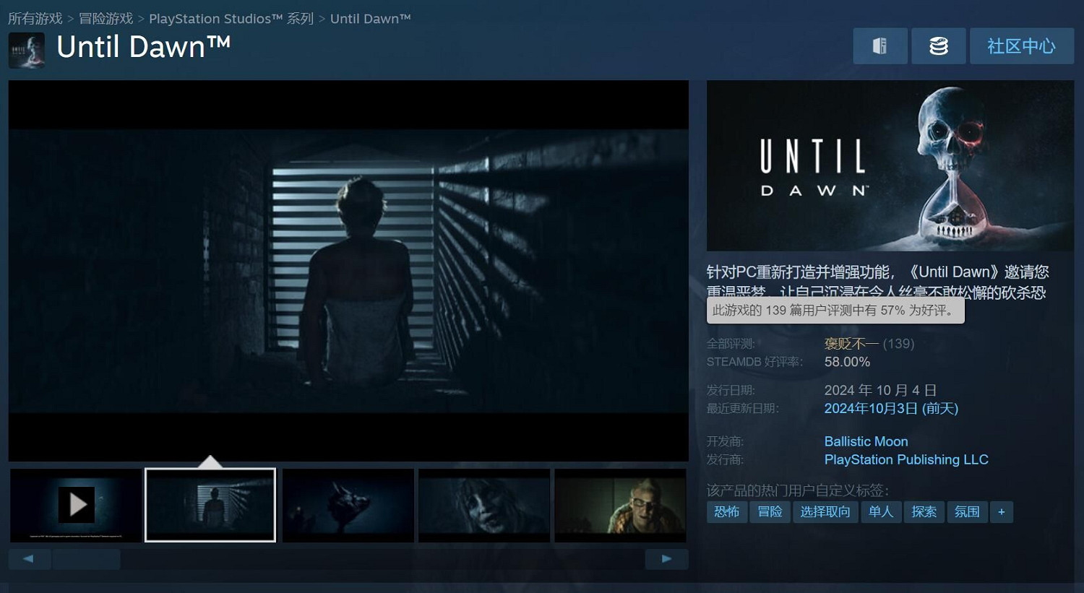Expand hidden tags with the plus control
Image resolution: width=1084 pixels, height=593 pixels.
point(1002,511)
